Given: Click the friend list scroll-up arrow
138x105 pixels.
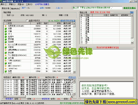Looking at the screenshot, I should [74, 23].
